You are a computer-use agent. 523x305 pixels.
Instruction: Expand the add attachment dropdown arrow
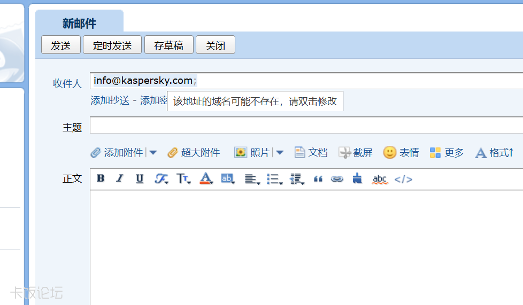[x=153, y=153]
